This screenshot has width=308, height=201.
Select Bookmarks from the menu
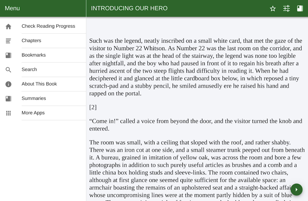click(x=34, y=55)
